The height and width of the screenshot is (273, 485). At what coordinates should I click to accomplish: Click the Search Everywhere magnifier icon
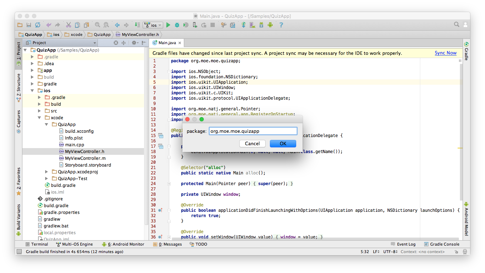point(457,25)
